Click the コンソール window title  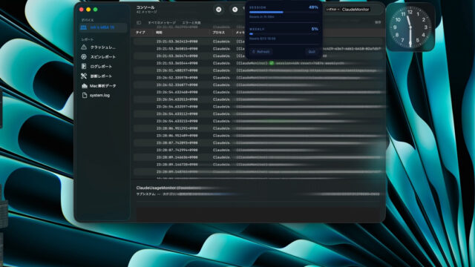[x=145, y=7]
